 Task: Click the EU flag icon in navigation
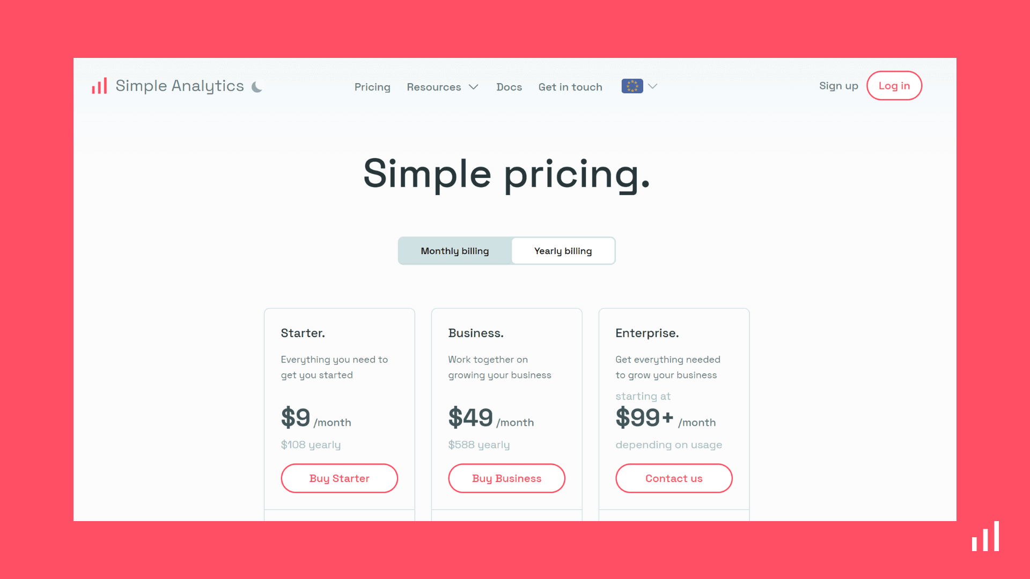[x=632, y=86]
